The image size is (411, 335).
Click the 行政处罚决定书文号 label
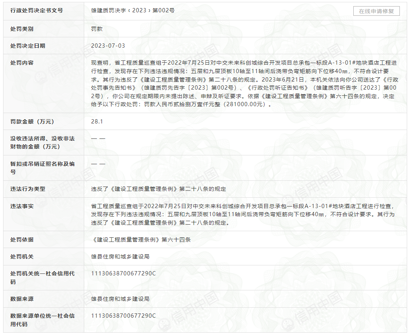point(37,10)
